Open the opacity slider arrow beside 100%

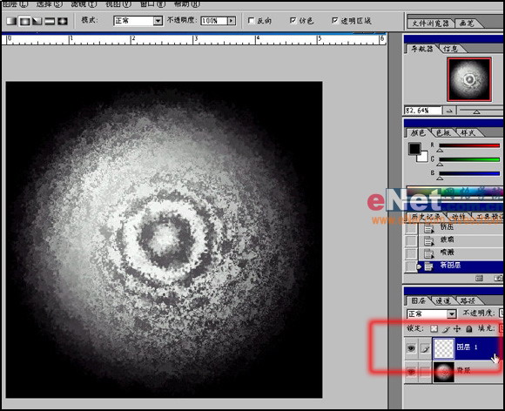click(232, 21)
